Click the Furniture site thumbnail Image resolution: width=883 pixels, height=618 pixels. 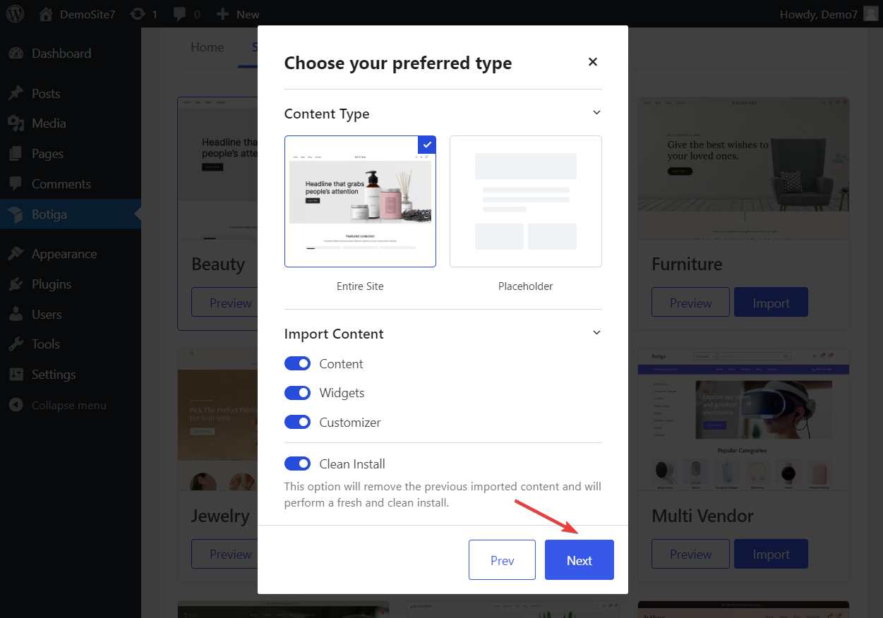pos(743,169)
